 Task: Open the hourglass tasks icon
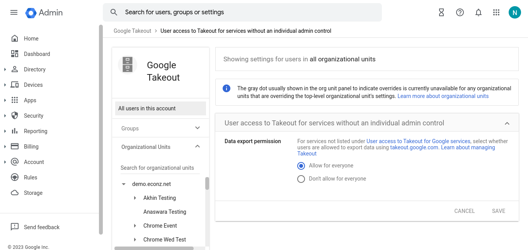[x=441, y=12]
